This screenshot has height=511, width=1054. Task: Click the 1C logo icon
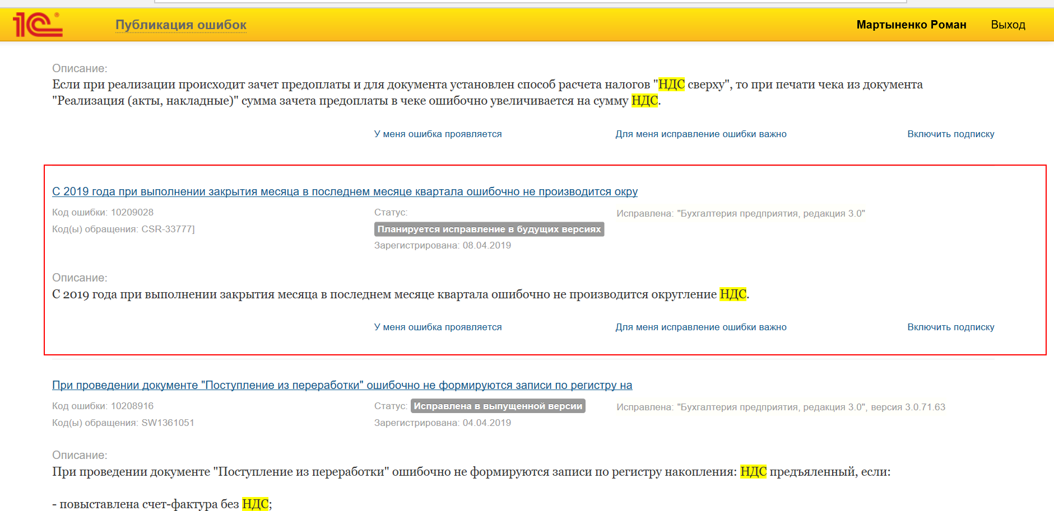pos(38,25)
